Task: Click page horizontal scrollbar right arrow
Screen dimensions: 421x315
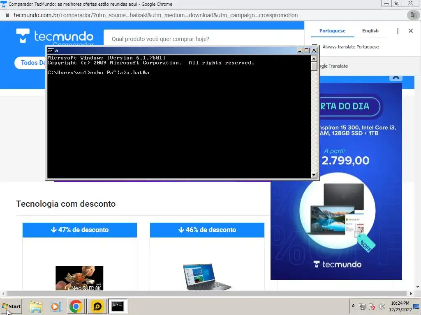Action: click(411, 294)
